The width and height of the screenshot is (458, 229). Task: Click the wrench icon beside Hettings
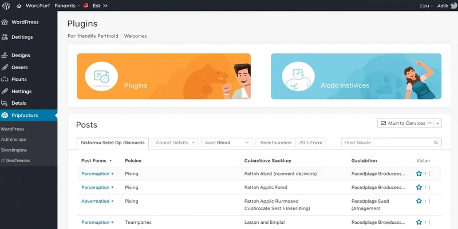click(5, 91)
